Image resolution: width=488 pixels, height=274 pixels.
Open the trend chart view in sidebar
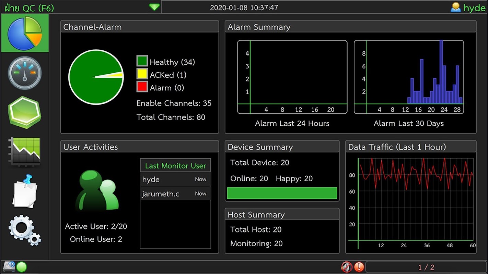[x=25, y=151]
